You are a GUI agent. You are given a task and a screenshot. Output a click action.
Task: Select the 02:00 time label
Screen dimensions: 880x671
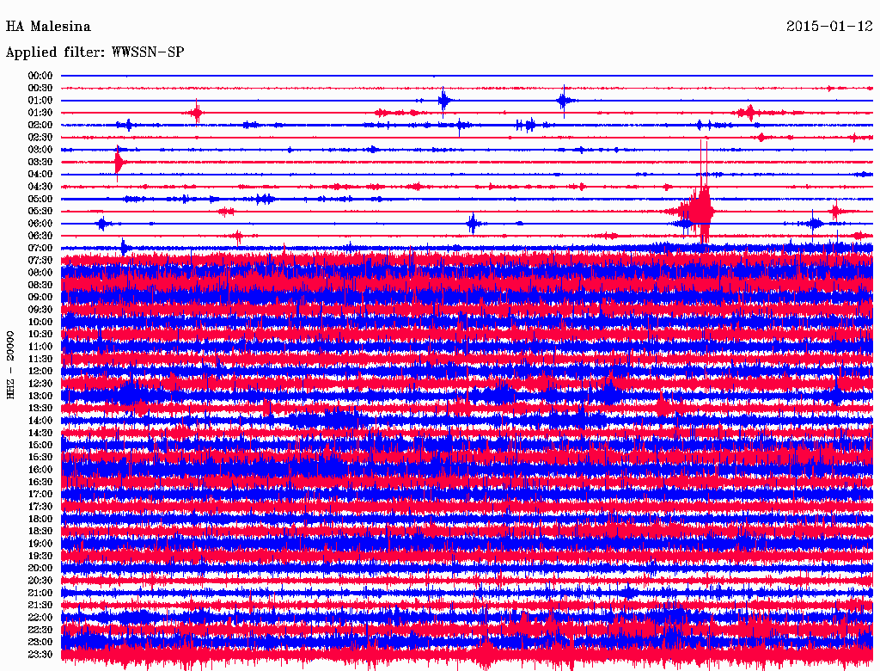(40, 125)
